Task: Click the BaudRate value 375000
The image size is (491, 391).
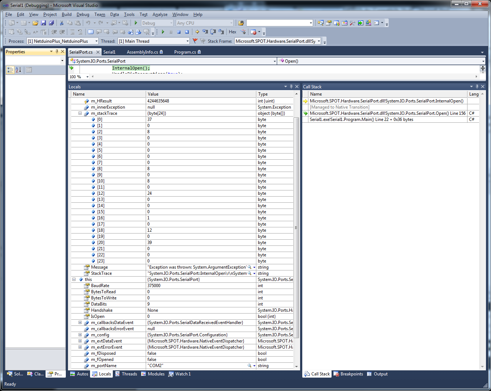Action: [x=154, y=286]
